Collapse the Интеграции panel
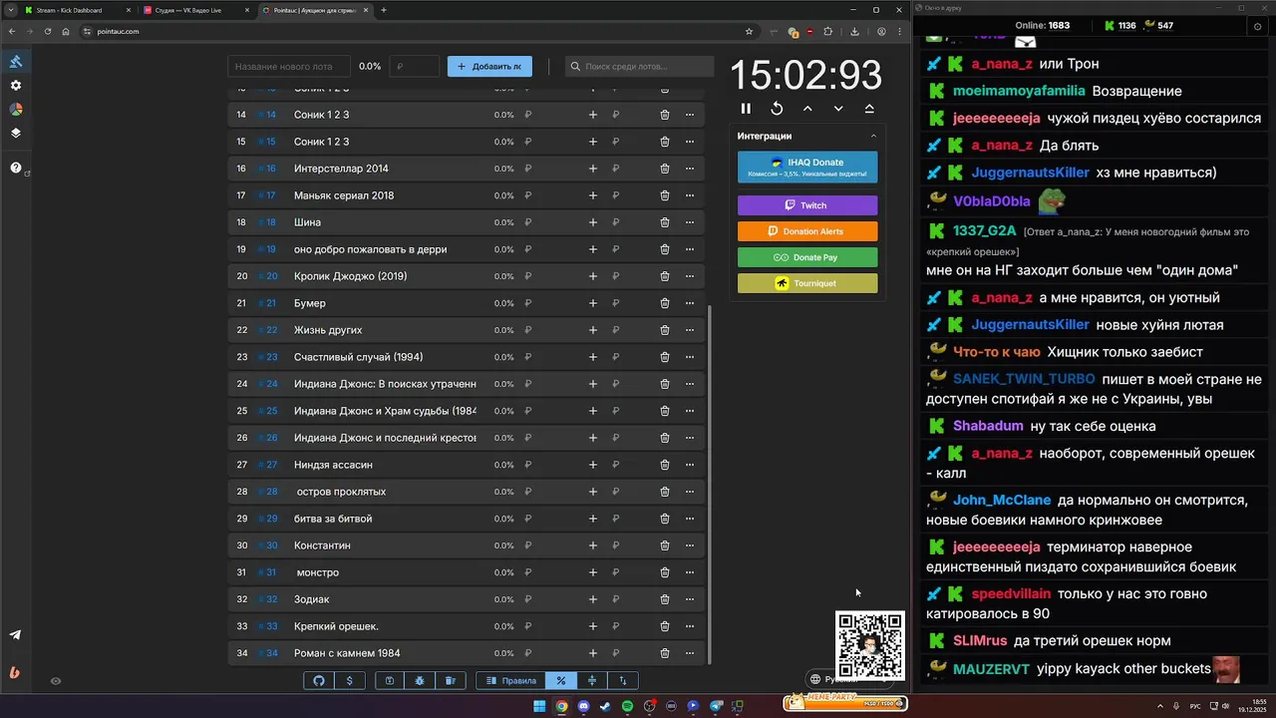 tap(873, 136)
